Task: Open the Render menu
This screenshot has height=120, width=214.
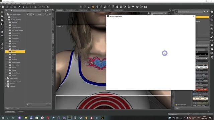Action: coord(18,4)
